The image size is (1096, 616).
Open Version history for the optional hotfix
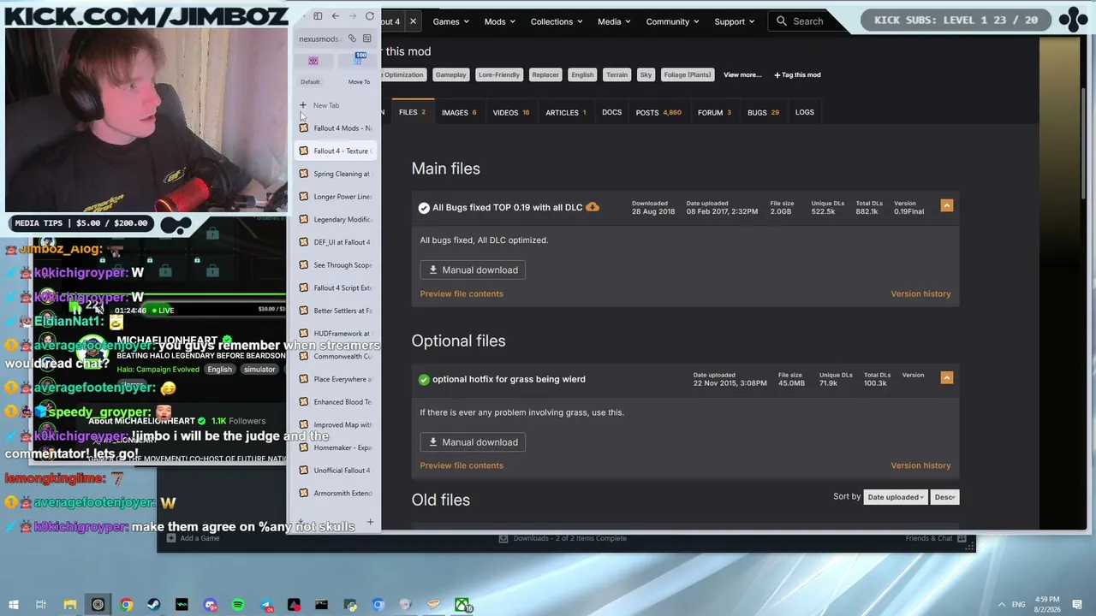(920, 465)
